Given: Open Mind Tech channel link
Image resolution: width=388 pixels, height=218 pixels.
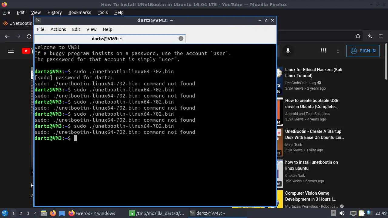Looking at the screenshot, I should (293, 145).
